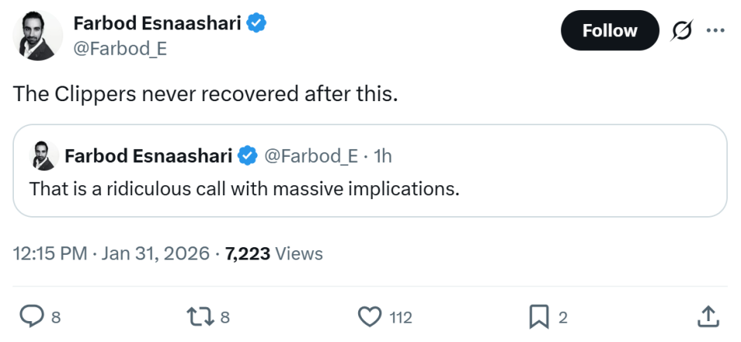Click the Grok icon beside Follow
The image size is (741, 342).
click(x=681, y=31)
